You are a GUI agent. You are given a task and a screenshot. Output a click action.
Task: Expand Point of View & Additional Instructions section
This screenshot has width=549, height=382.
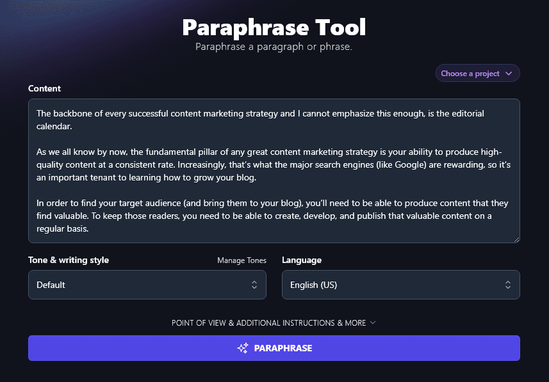[269, 323]
